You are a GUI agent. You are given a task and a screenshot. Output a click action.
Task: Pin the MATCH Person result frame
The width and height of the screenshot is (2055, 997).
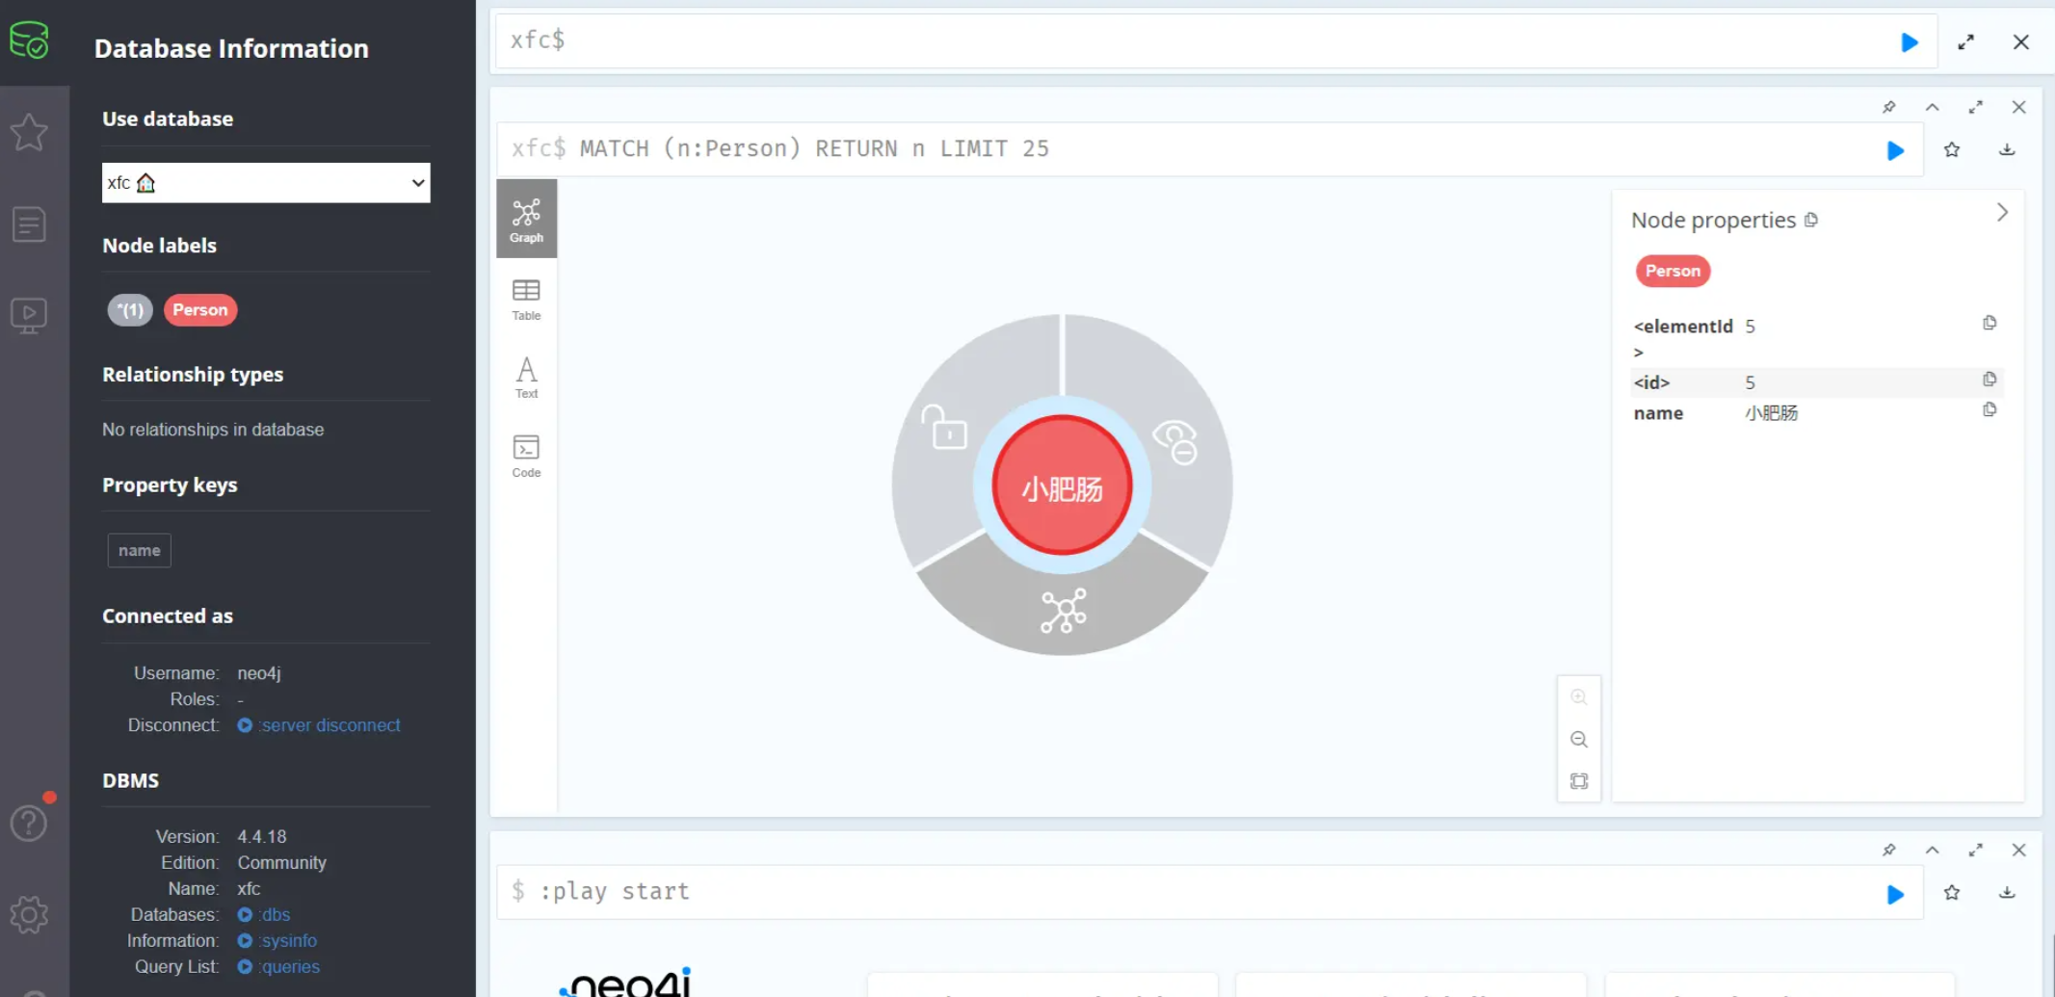click(1889, 107)
